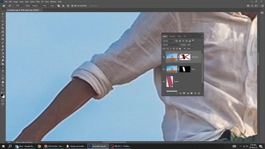The height and width of the screenshot is (149, 265).
Task: Create a new layer icon
Action: [x=195, y=93]
